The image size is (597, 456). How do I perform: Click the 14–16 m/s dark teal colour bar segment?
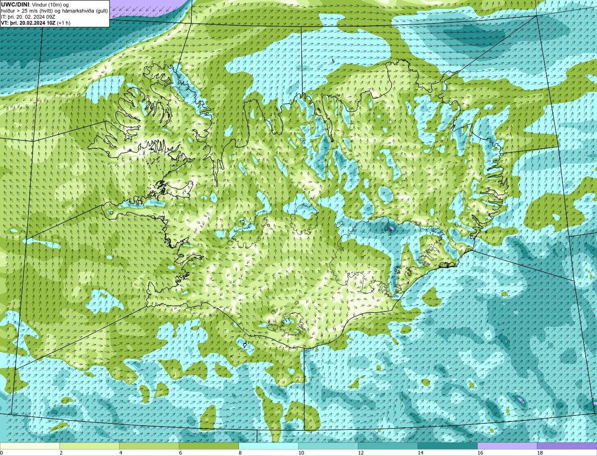tap(448, 446)
